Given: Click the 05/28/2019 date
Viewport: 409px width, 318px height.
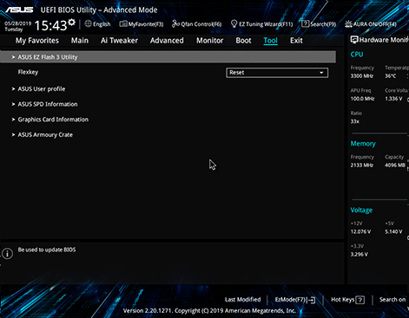Looking at the screenshot, I should point(17,23).
